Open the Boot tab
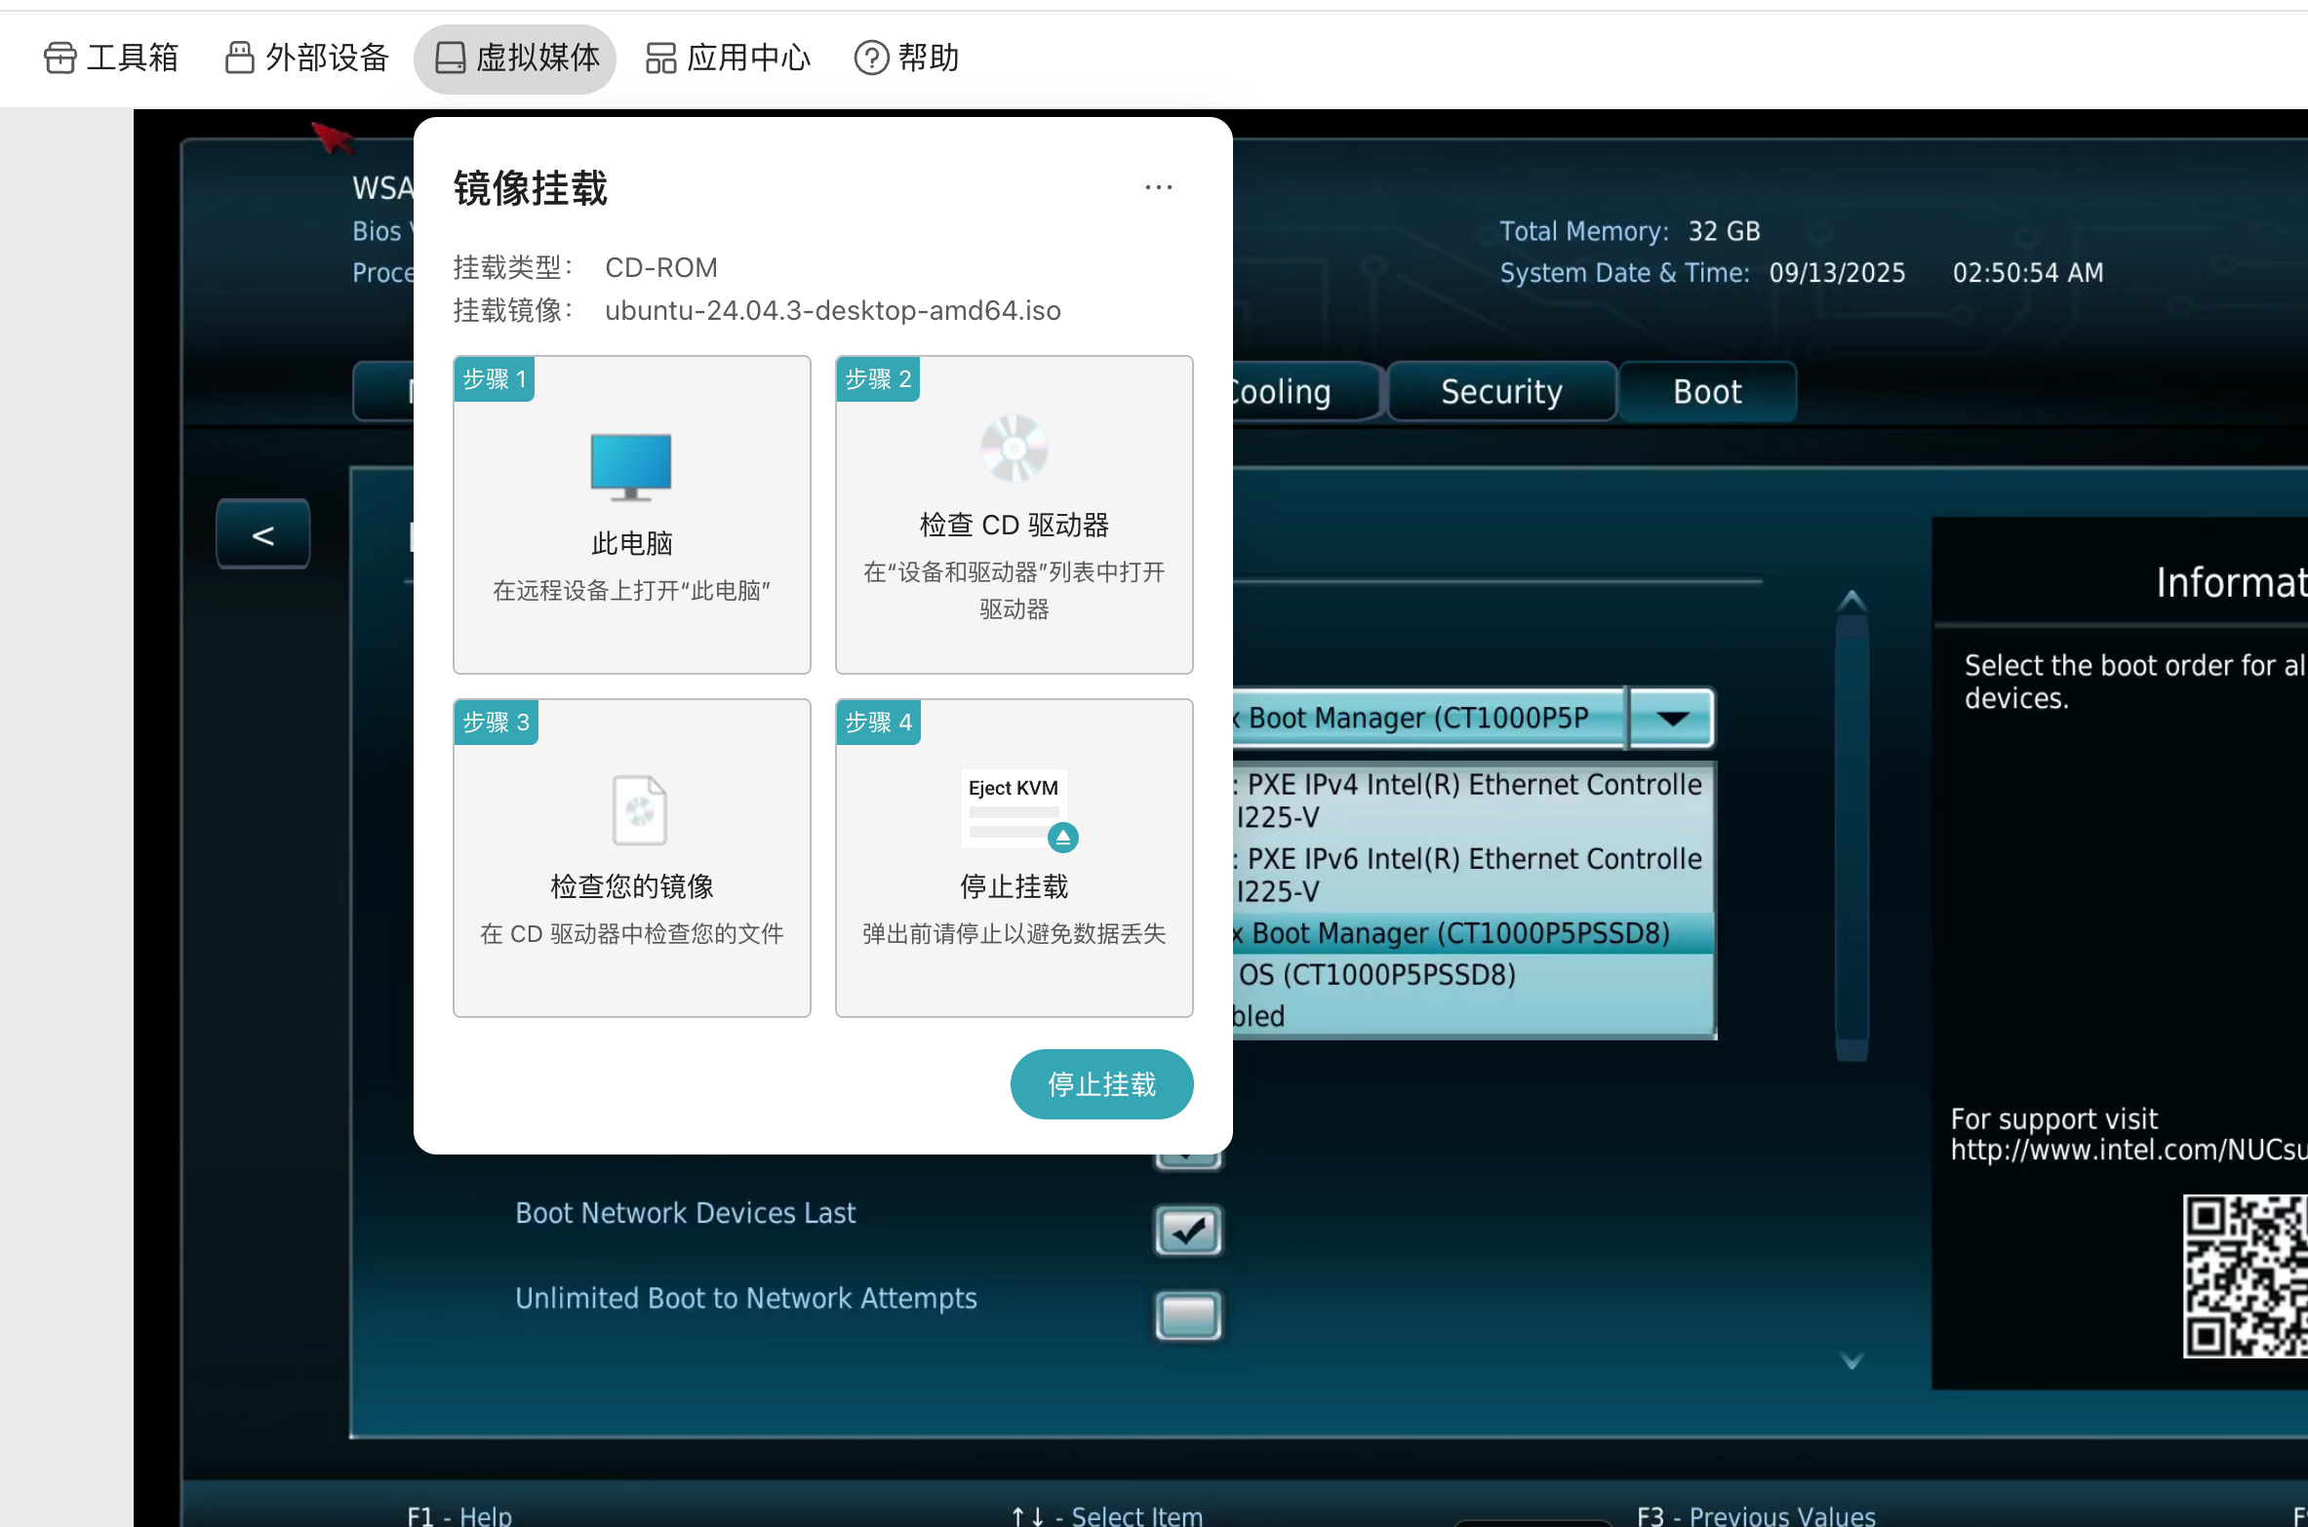2308x1527 pixels. pyautogui.click(x=1706, y=392)
